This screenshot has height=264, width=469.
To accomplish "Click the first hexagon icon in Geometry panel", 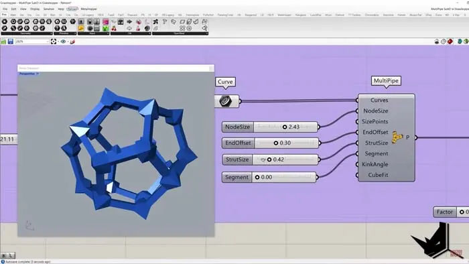I will [x=5, y=21].
